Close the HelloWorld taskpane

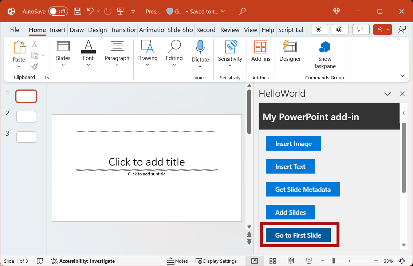pos(402,94)
